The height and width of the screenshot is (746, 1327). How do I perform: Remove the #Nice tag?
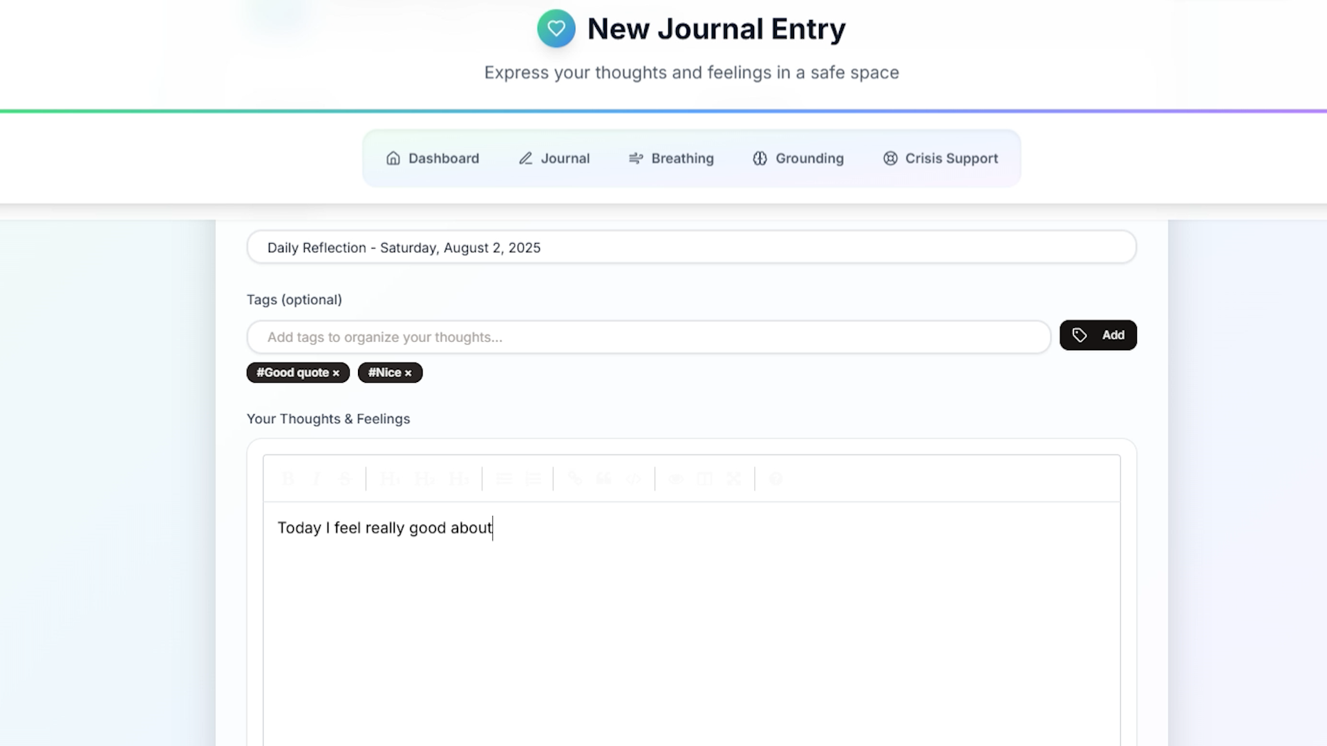[x=408, y=373]
